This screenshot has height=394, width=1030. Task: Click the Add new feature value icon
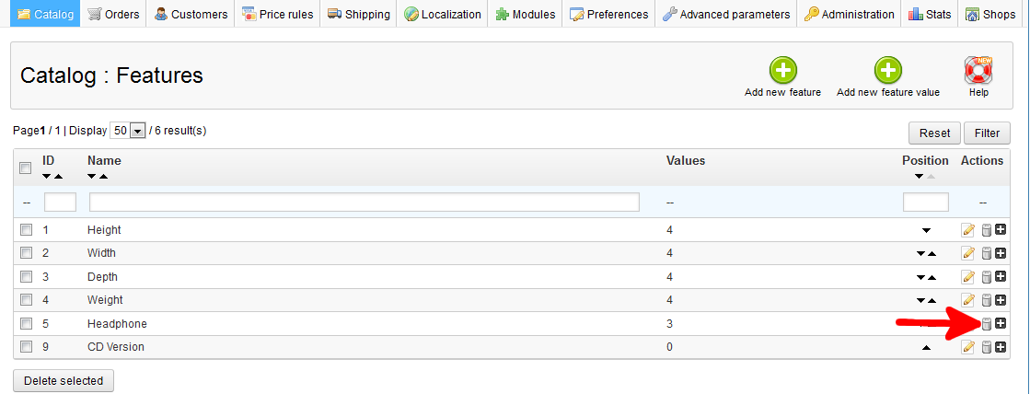887,70
